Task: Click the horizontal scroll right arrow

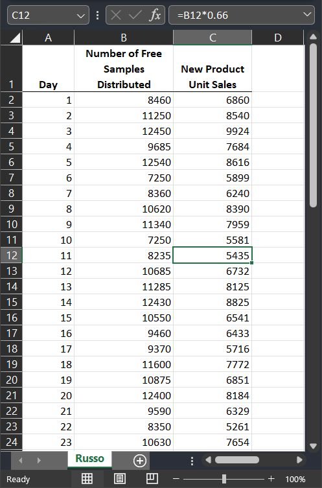Action: (x=299, y=460)
